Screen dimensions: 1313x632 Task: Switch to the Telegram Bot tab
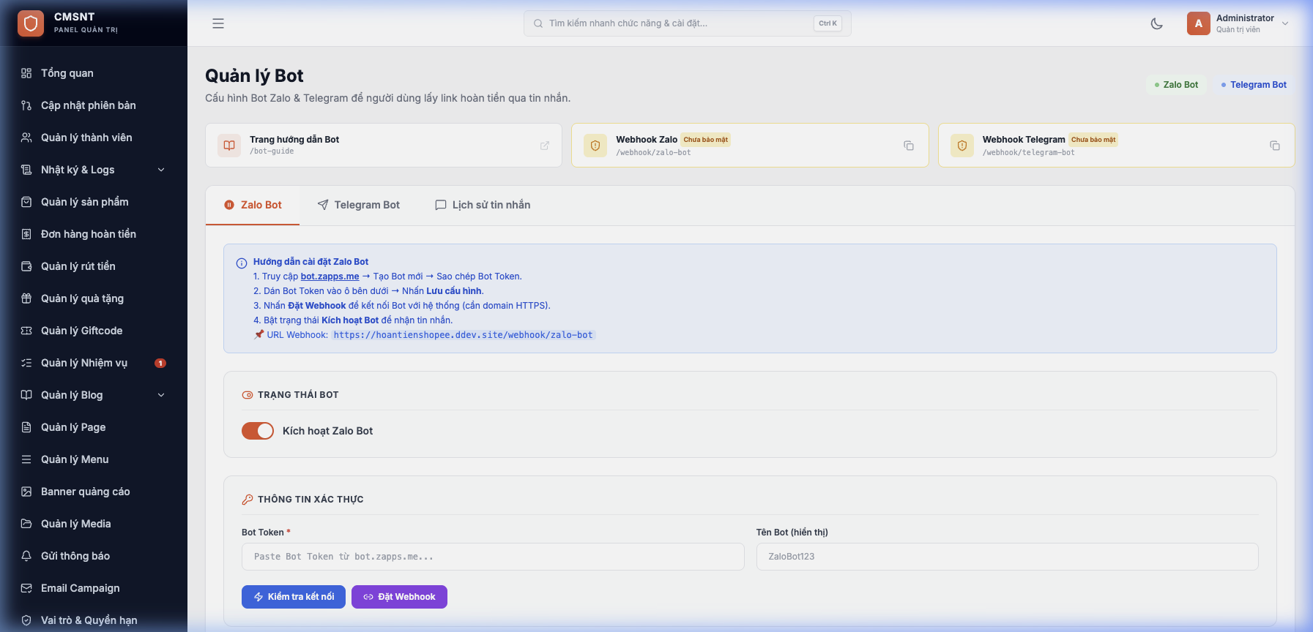click(x=359, y=205)
